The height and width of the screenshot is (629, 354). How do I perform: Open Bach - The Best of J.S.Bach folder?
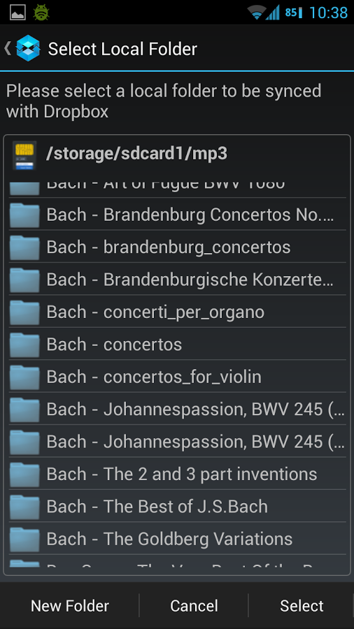(178, 507)
